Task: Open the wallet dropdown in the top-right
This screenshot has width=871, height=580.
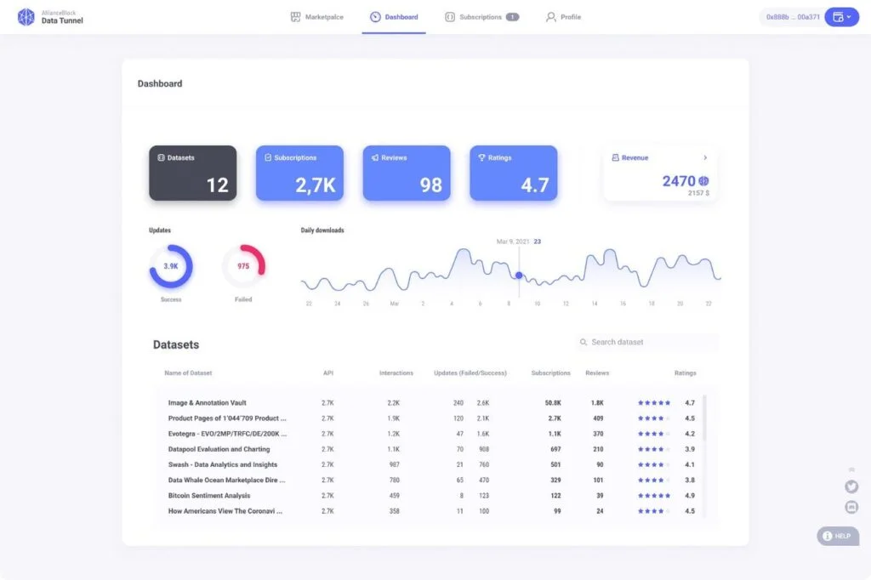Action: click(x=841, y=16)
